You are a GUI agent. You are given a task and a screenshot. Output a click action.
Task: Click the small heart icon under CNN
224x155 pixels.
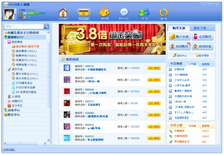(x=21, y=18)
